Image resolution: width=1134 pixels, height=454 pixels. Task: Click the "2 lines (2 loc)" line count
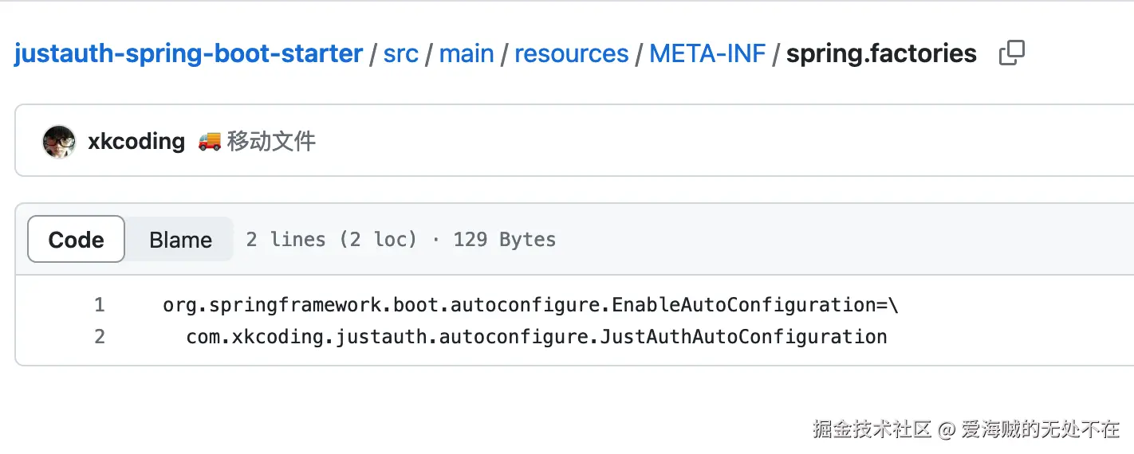point(331,240)
